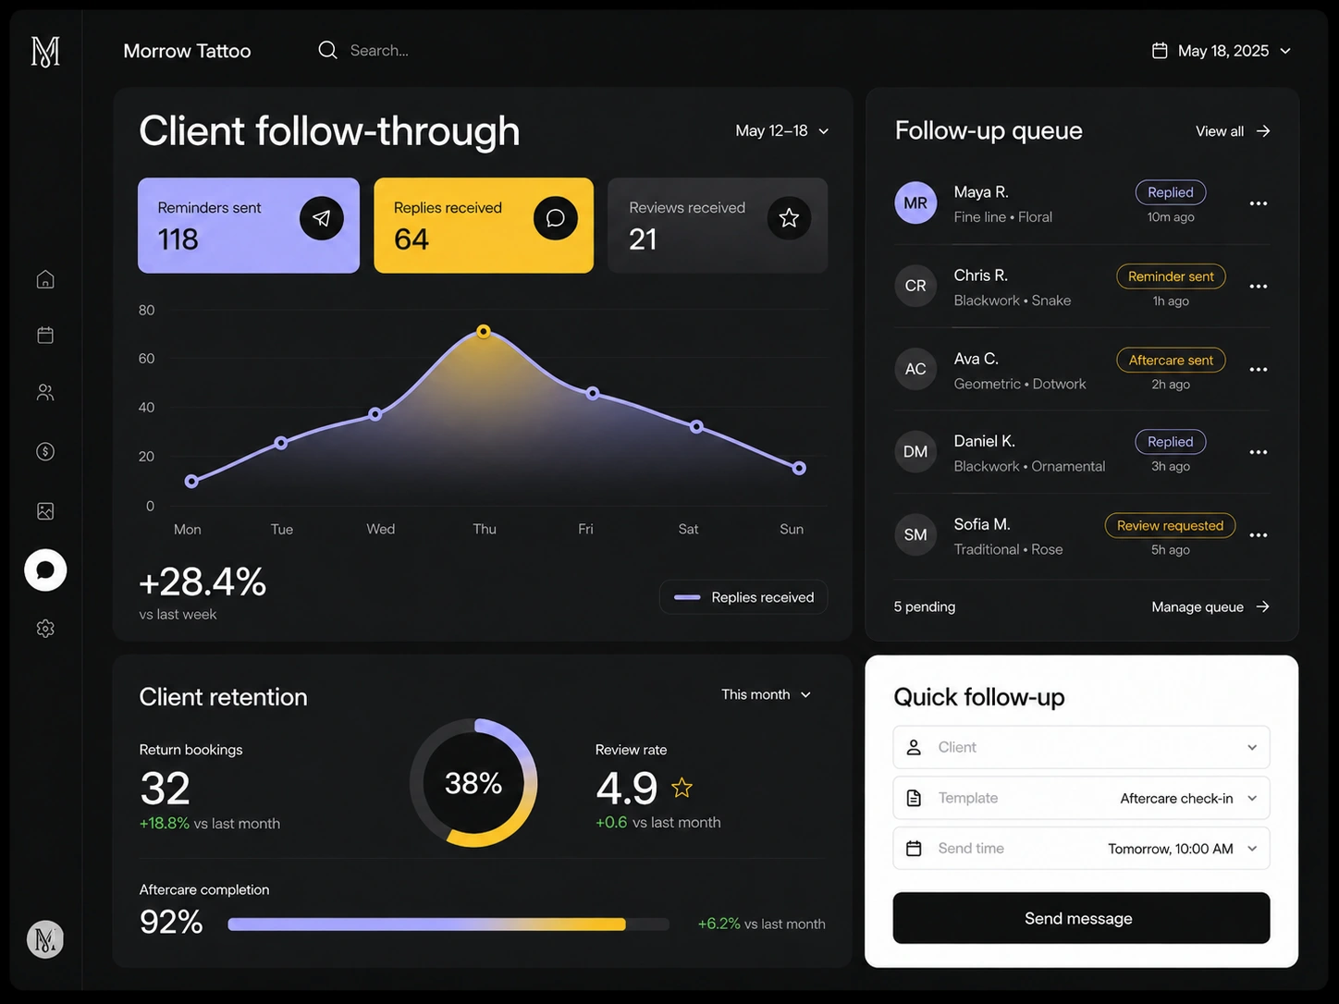Open the Template dropdown showing Aftercare check-in

click(x=1081, y=798)
